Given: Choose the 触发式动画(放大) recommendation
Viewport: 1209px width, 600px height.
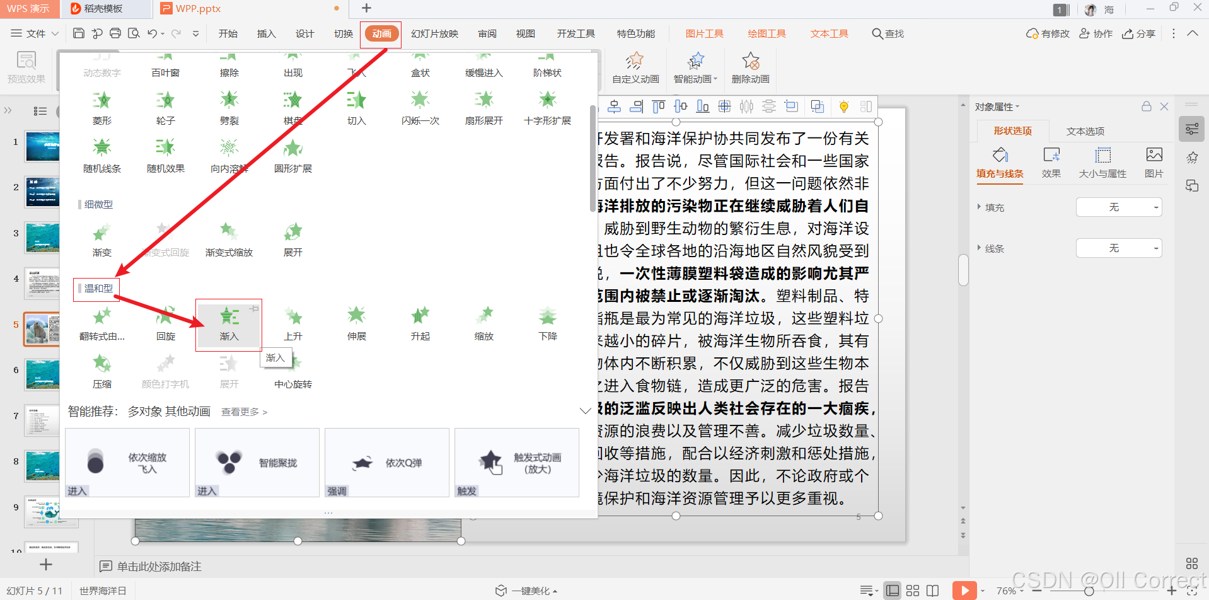Looking at the screenshot, I should pyautogui.click(x=517, y=463).
